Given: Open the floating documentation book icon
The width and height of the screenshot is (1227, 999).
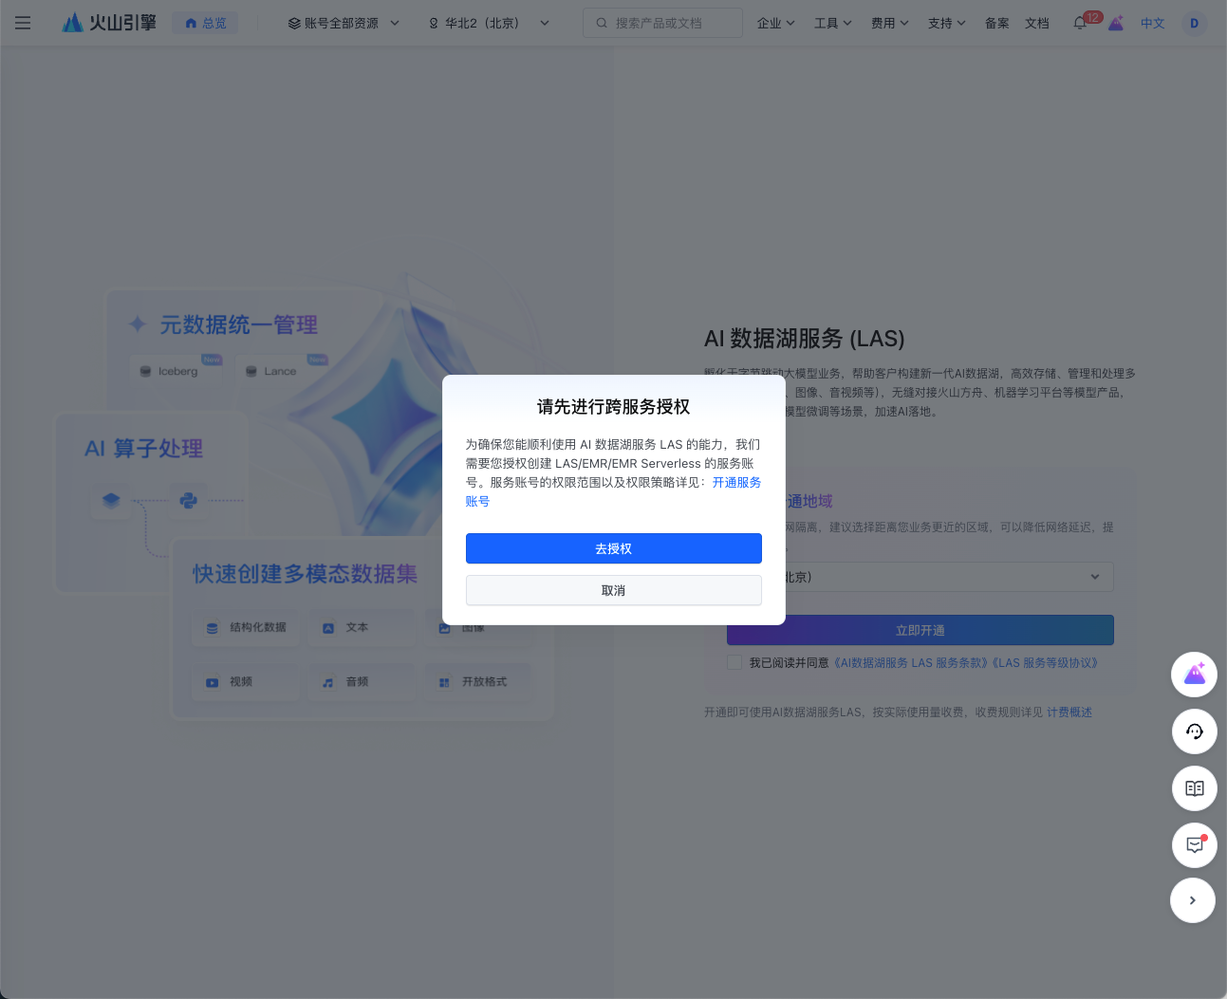Looking at the screenshot, I should click(x=1194, y=788).
